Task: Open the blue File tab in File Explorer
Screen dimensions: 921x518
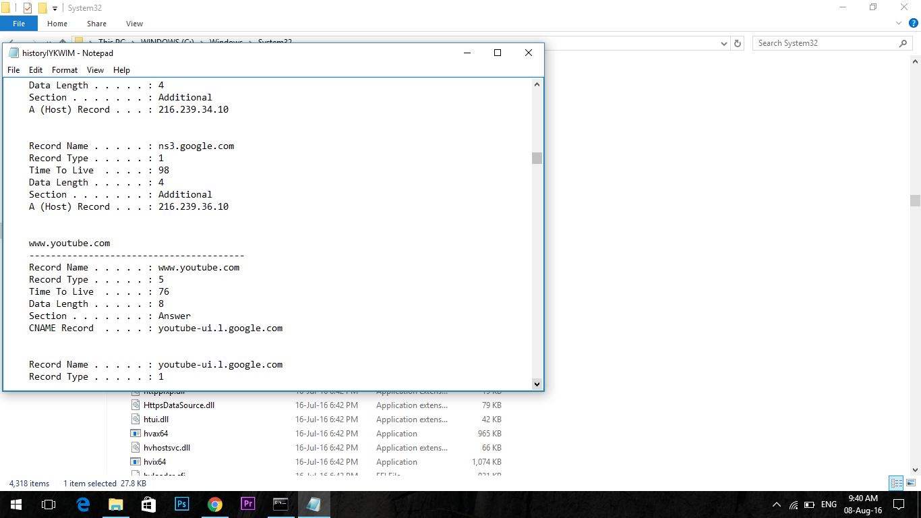Action: tap(19, 24)
